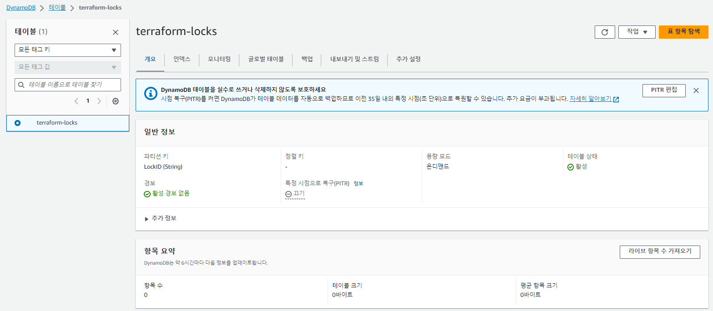Open the 추가 설정 tab

(x=409, y=59)
